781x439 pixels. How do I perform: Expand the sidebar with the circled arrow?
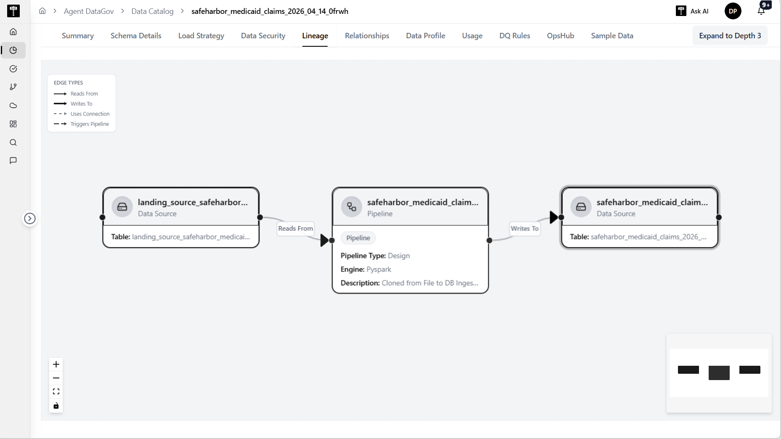[29, 218]
